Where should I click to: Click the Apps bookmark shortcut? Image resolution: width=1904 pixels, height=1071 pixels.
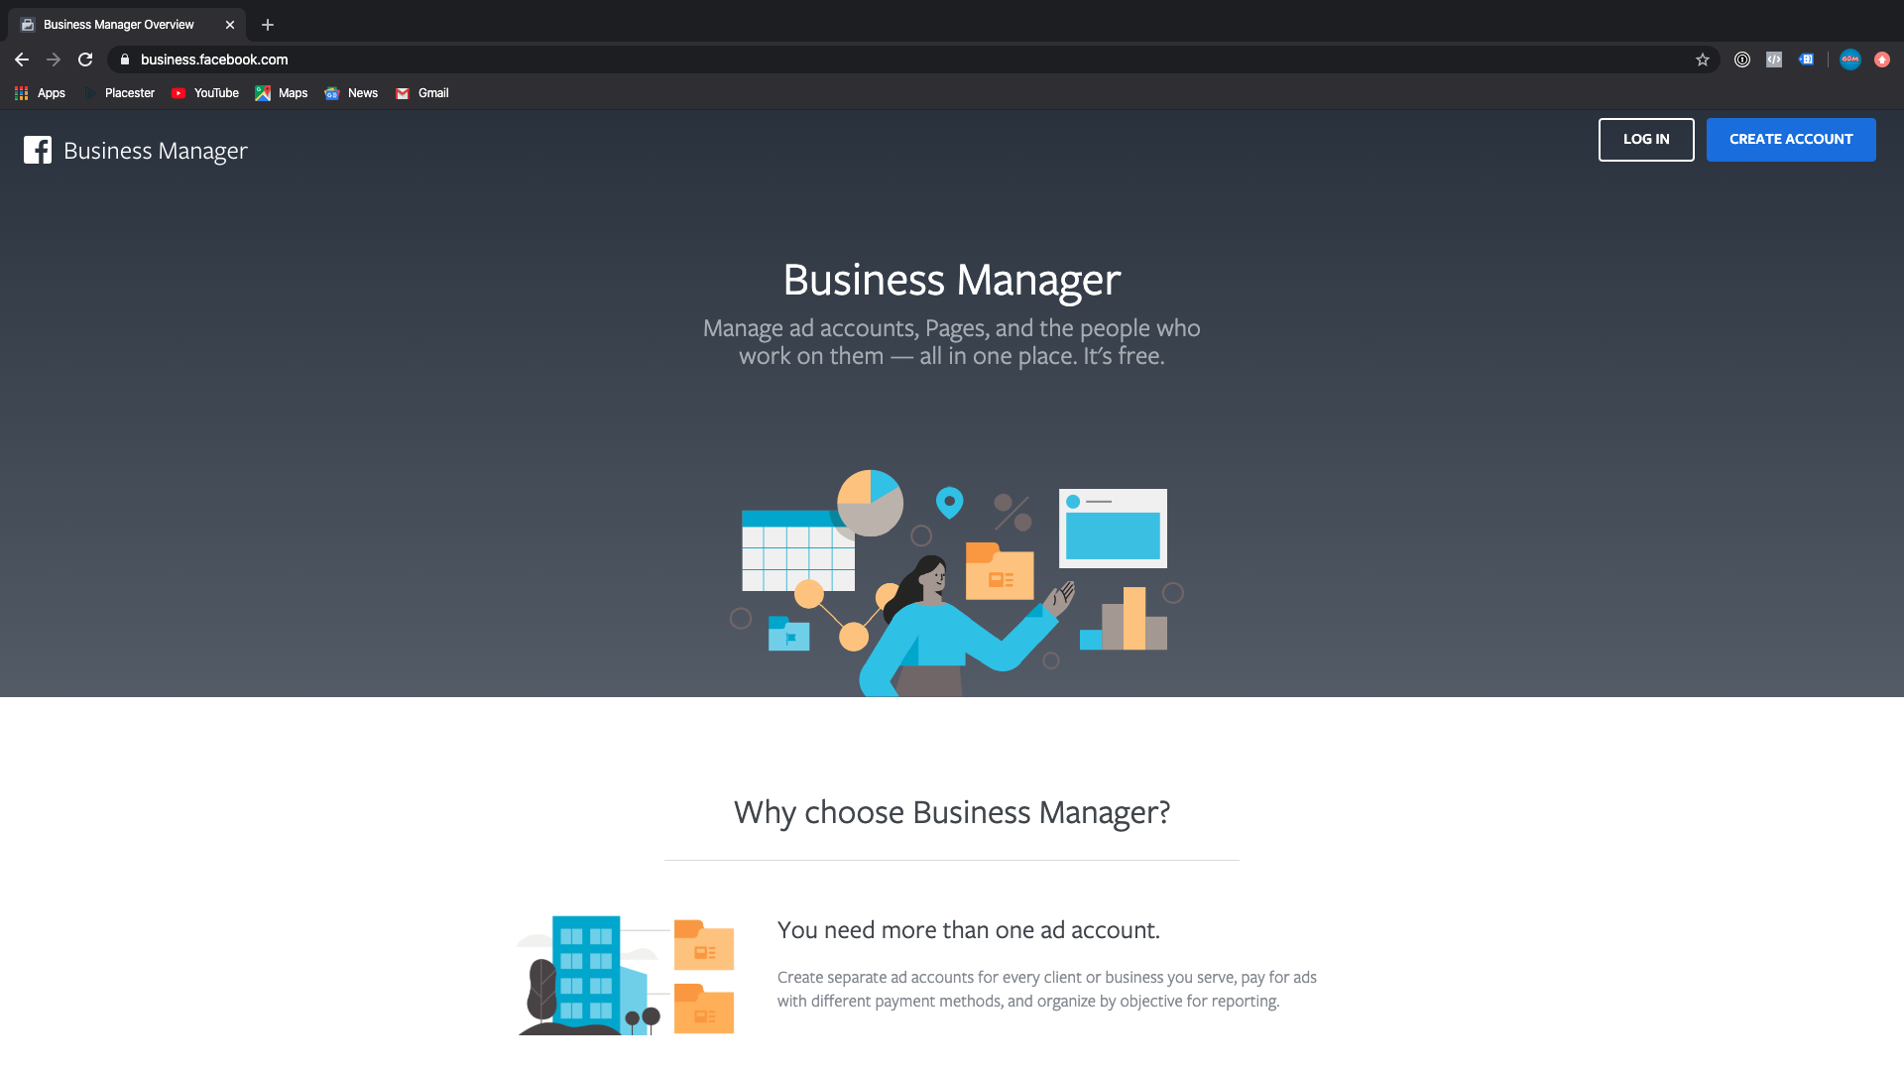tap(50, 93)
